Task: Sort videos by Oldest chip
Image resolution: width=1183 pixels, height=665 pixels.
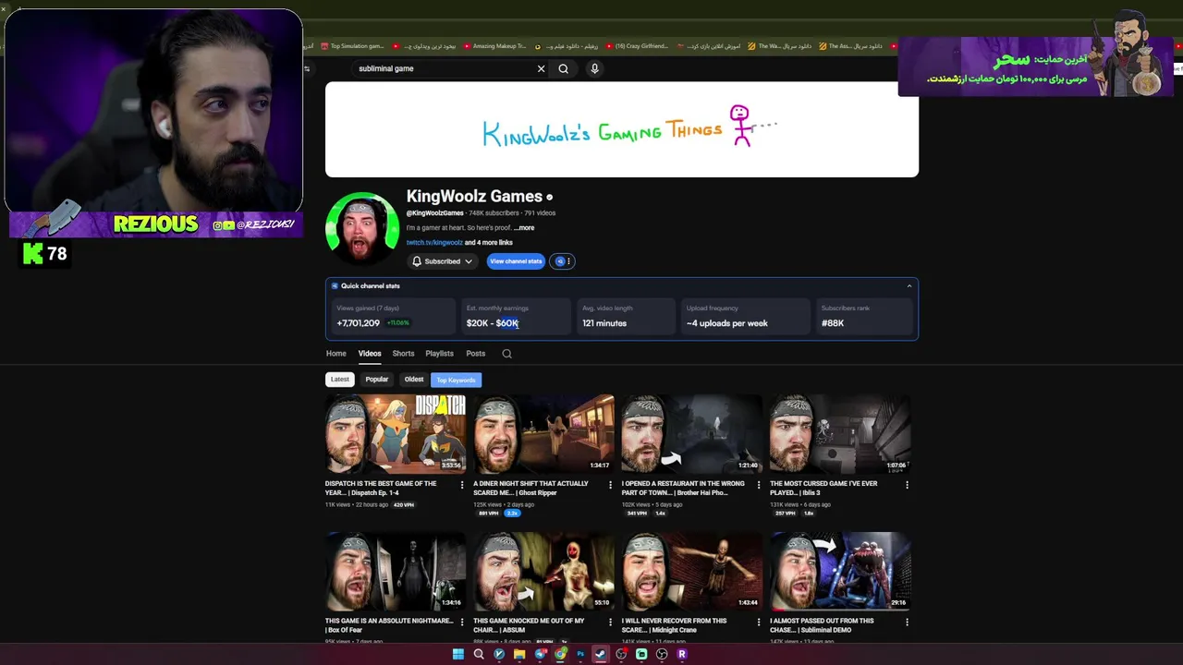Action: [414, 380]
